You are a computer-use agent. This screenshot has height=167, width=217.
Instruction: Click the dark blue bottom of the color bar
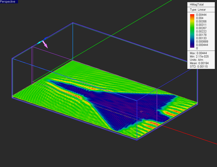(x=192, y=47)
